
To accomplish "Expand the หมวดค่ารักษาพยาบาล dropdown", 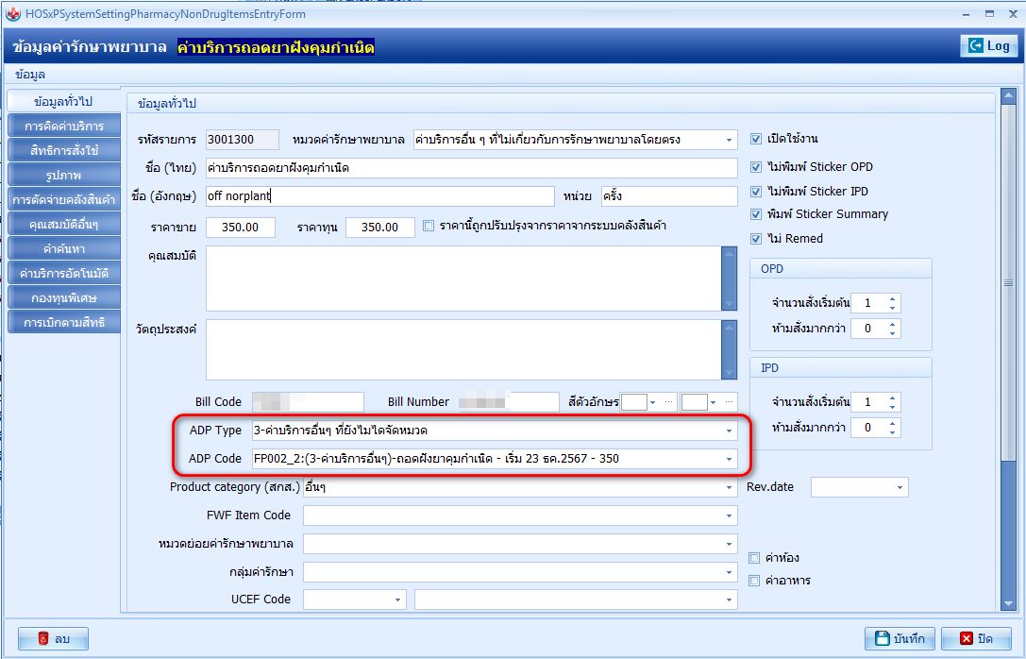I will pyautogui.click(x=729, y=140).
